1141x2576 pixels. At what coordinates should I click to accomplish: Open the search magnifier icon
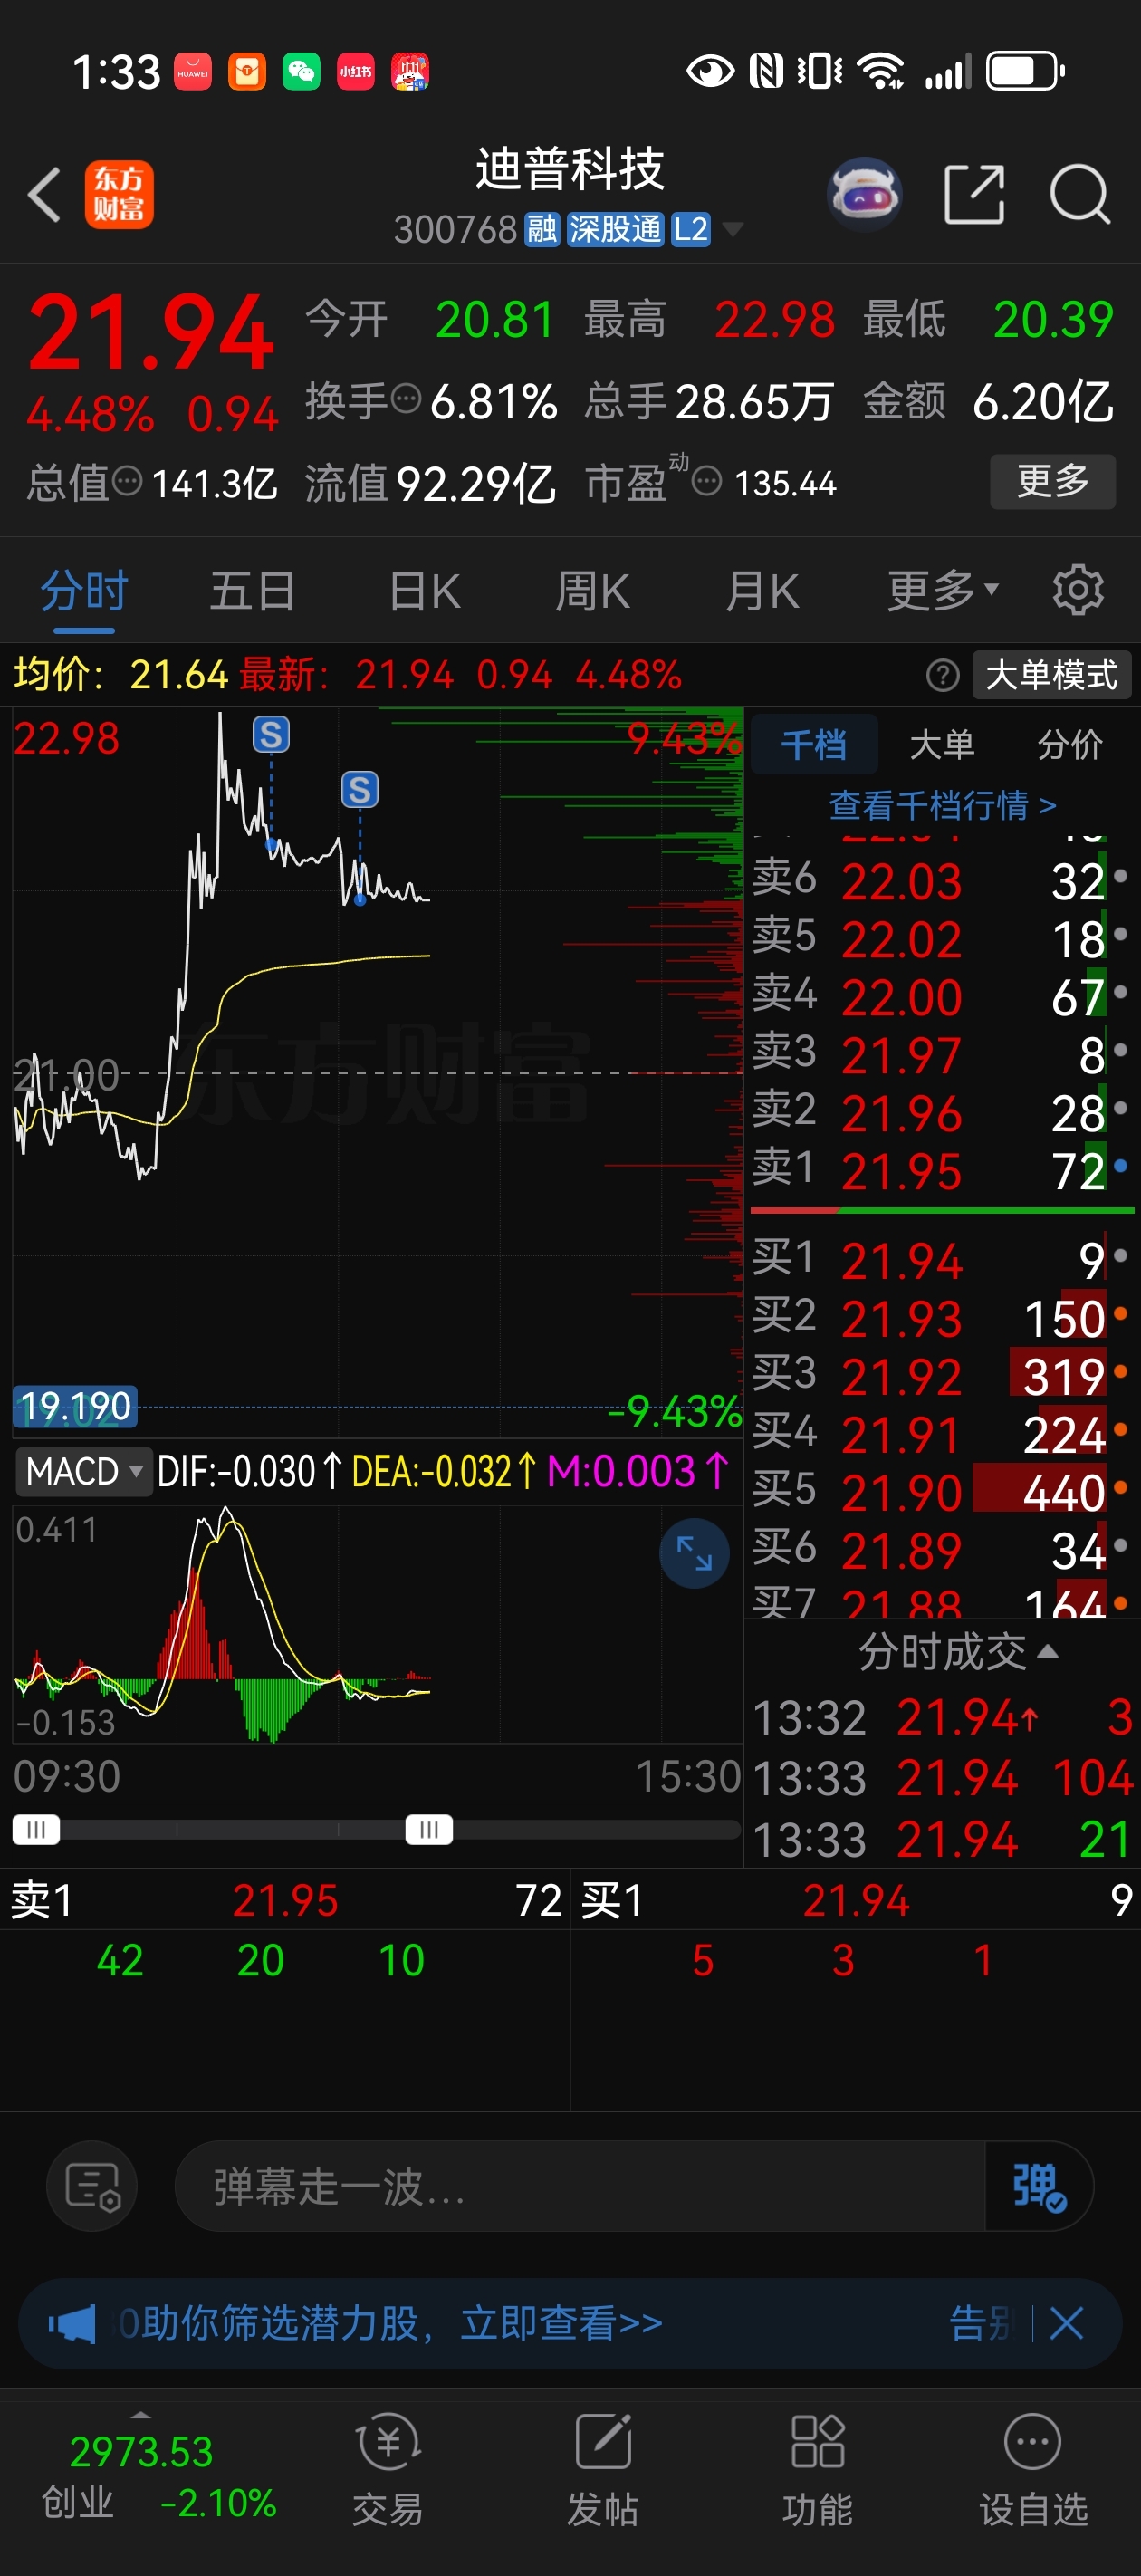tap(1080, 194)
